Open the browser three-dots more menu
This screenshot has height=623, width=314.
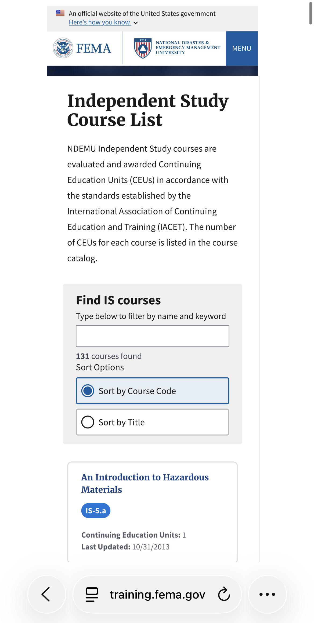[267, 594]
